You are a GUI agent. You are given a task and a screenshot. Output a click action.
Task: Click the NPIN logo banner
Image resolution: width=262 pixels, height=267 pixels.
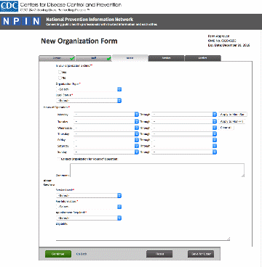(21, 21)
